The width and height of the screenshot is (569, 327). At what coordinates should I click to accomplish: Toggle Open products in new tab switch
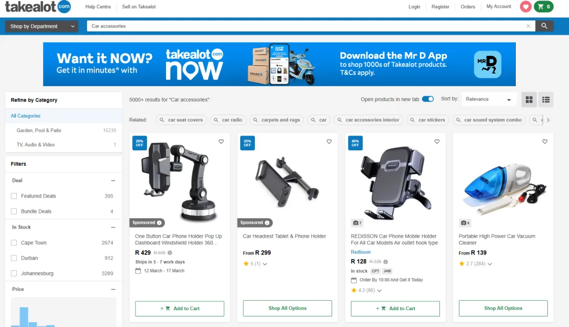428,99
